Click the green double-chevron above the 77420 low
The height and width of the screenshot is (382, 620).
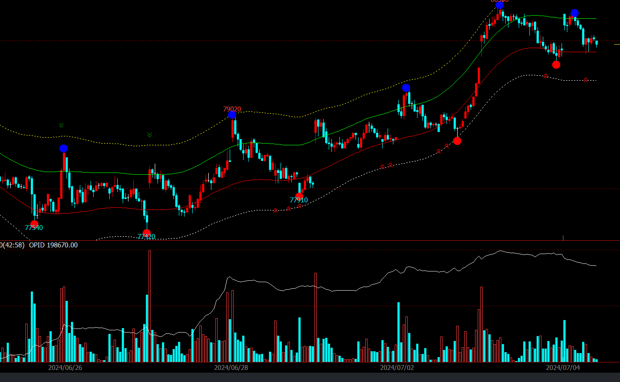coord(150,135)
